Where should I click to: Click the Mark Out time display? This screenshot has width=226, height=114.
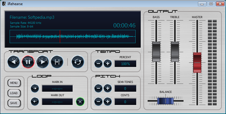point(57,102)
